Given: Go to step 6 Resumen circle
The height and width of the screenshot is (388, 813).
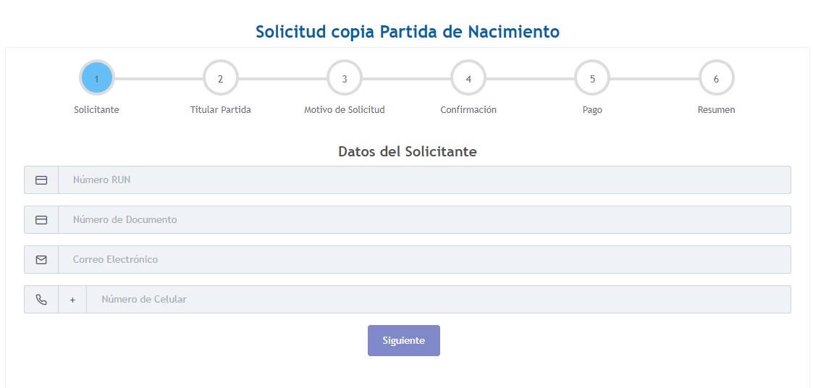Looking at the screenshot, I should coord(716,78).
